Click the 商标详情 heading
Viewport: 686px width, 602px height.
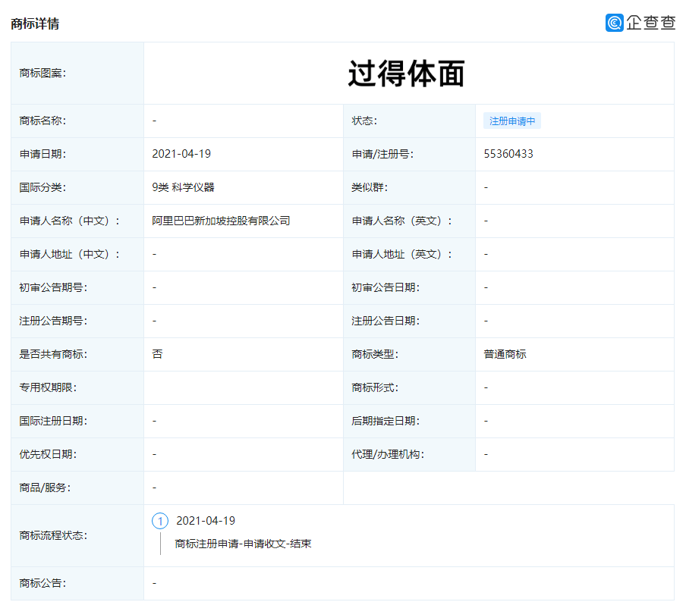click(x=35, y=24)
